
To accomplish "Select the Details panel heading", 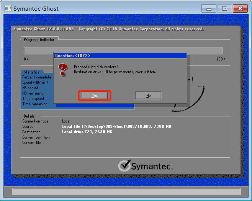I will (x=29, y=116).
